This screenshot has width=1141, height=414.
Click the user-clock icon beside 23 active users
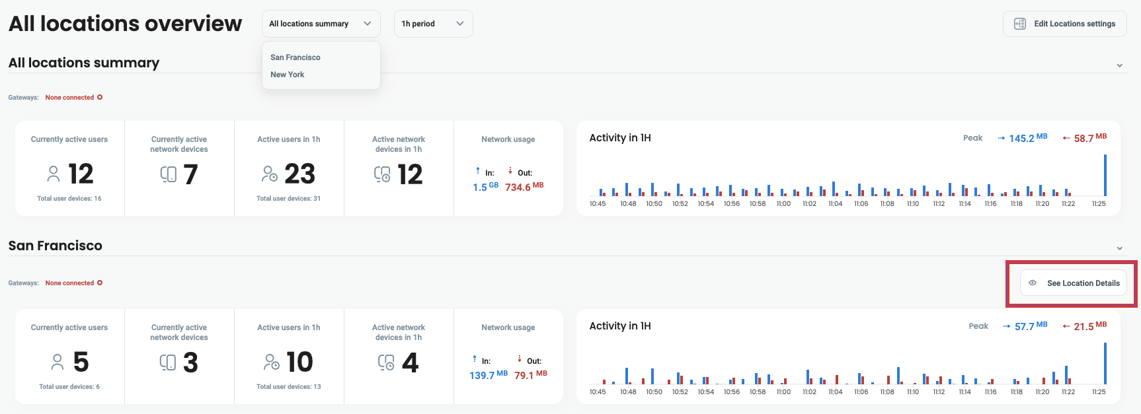pos(270,174)
